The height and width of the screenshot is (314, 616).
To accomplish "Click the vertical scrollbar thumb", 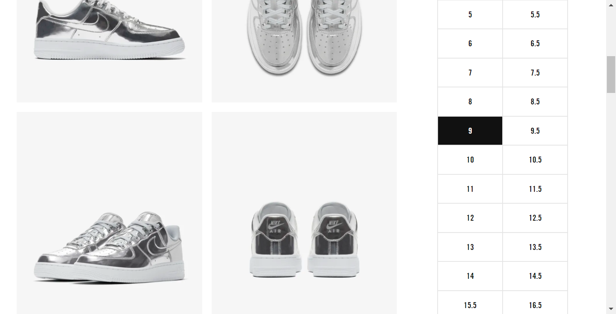I will [611, 74].
